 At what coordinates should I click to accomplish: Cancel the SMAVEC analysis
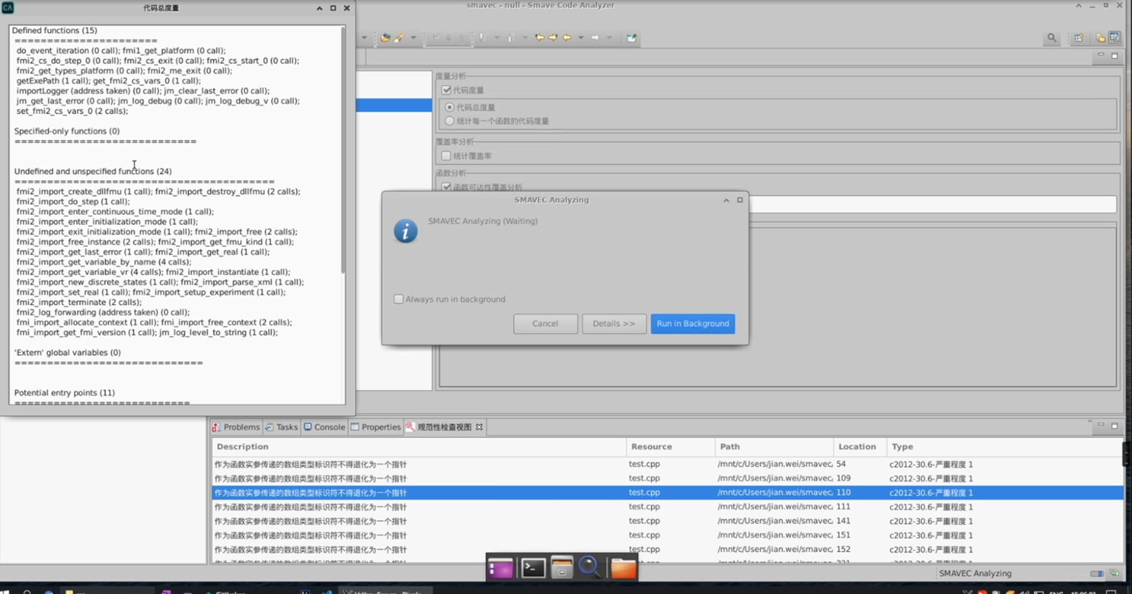pos(545,324)
